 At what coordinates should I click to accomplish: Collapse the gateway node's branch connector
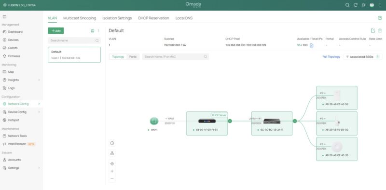(x=230, y=121)
